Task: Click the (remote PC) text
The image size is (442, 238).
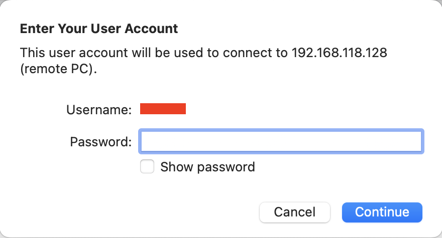Action: 58,69
